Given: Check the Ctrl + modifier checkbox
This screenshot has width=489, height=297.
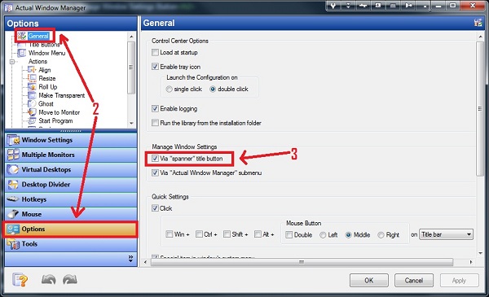Looking at the screenshot, I should pyautogui.click(x=199, y=234).
